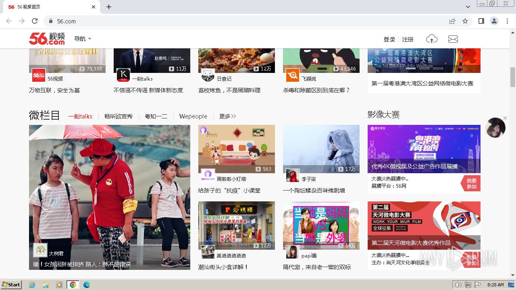Click the volume icon in system tray
This screenshot has height=290, width=516.
(x=458, y=285)
